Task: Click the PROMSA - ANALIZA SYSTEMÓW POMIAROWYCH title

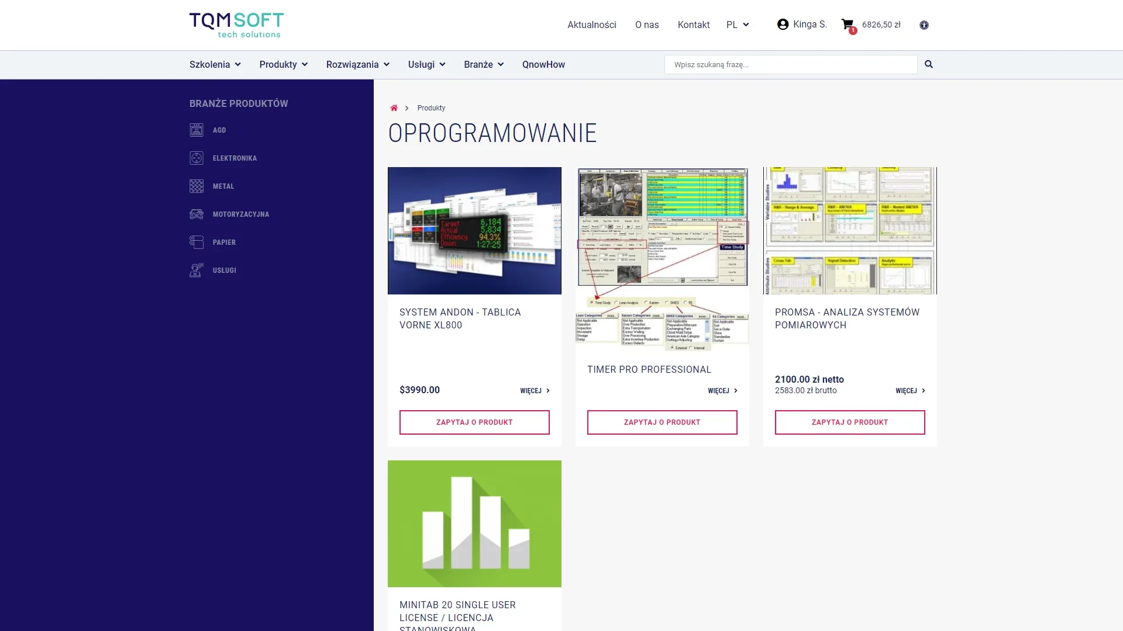Action: [x=848, y=318]
